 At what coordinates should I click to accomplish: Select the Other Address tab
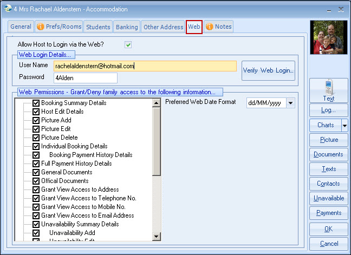[163, 27]
